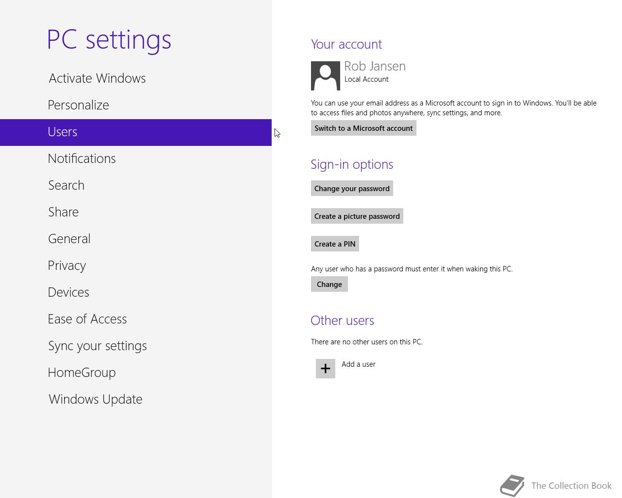Select the Personalize category
Screen dimensions: 622x498
point(136,105)
